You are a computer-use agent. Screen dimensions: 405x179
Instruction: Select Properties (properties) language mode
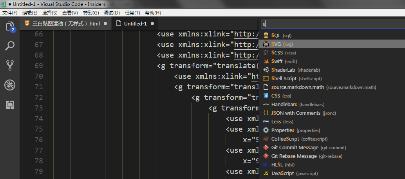coord(332,130)
